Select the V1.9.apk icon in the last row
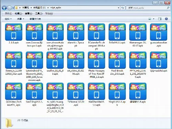 tap(138, 91)
